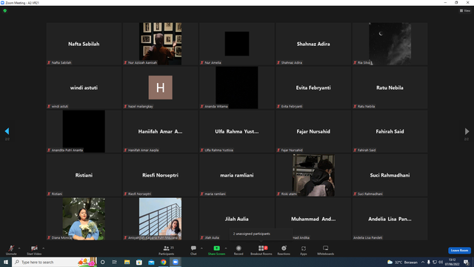The image size is (474, 267).
Task: Start recording with Record button
Action: [238, 250]
